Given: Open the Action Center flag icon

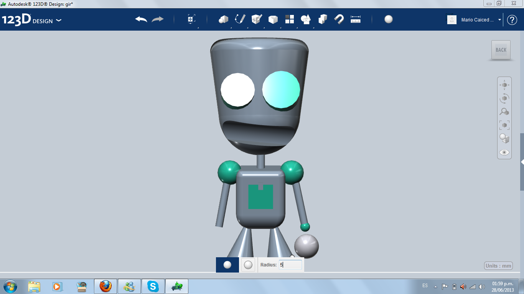Looking at the screenshot, I should coord(445,286).
